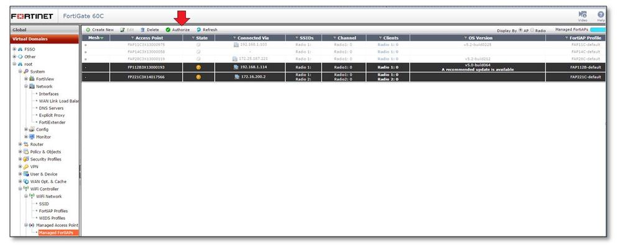Screen dimensions: 621x249
Task: Select access point FAP11C3X13000975
Action: tap(146, 45)
